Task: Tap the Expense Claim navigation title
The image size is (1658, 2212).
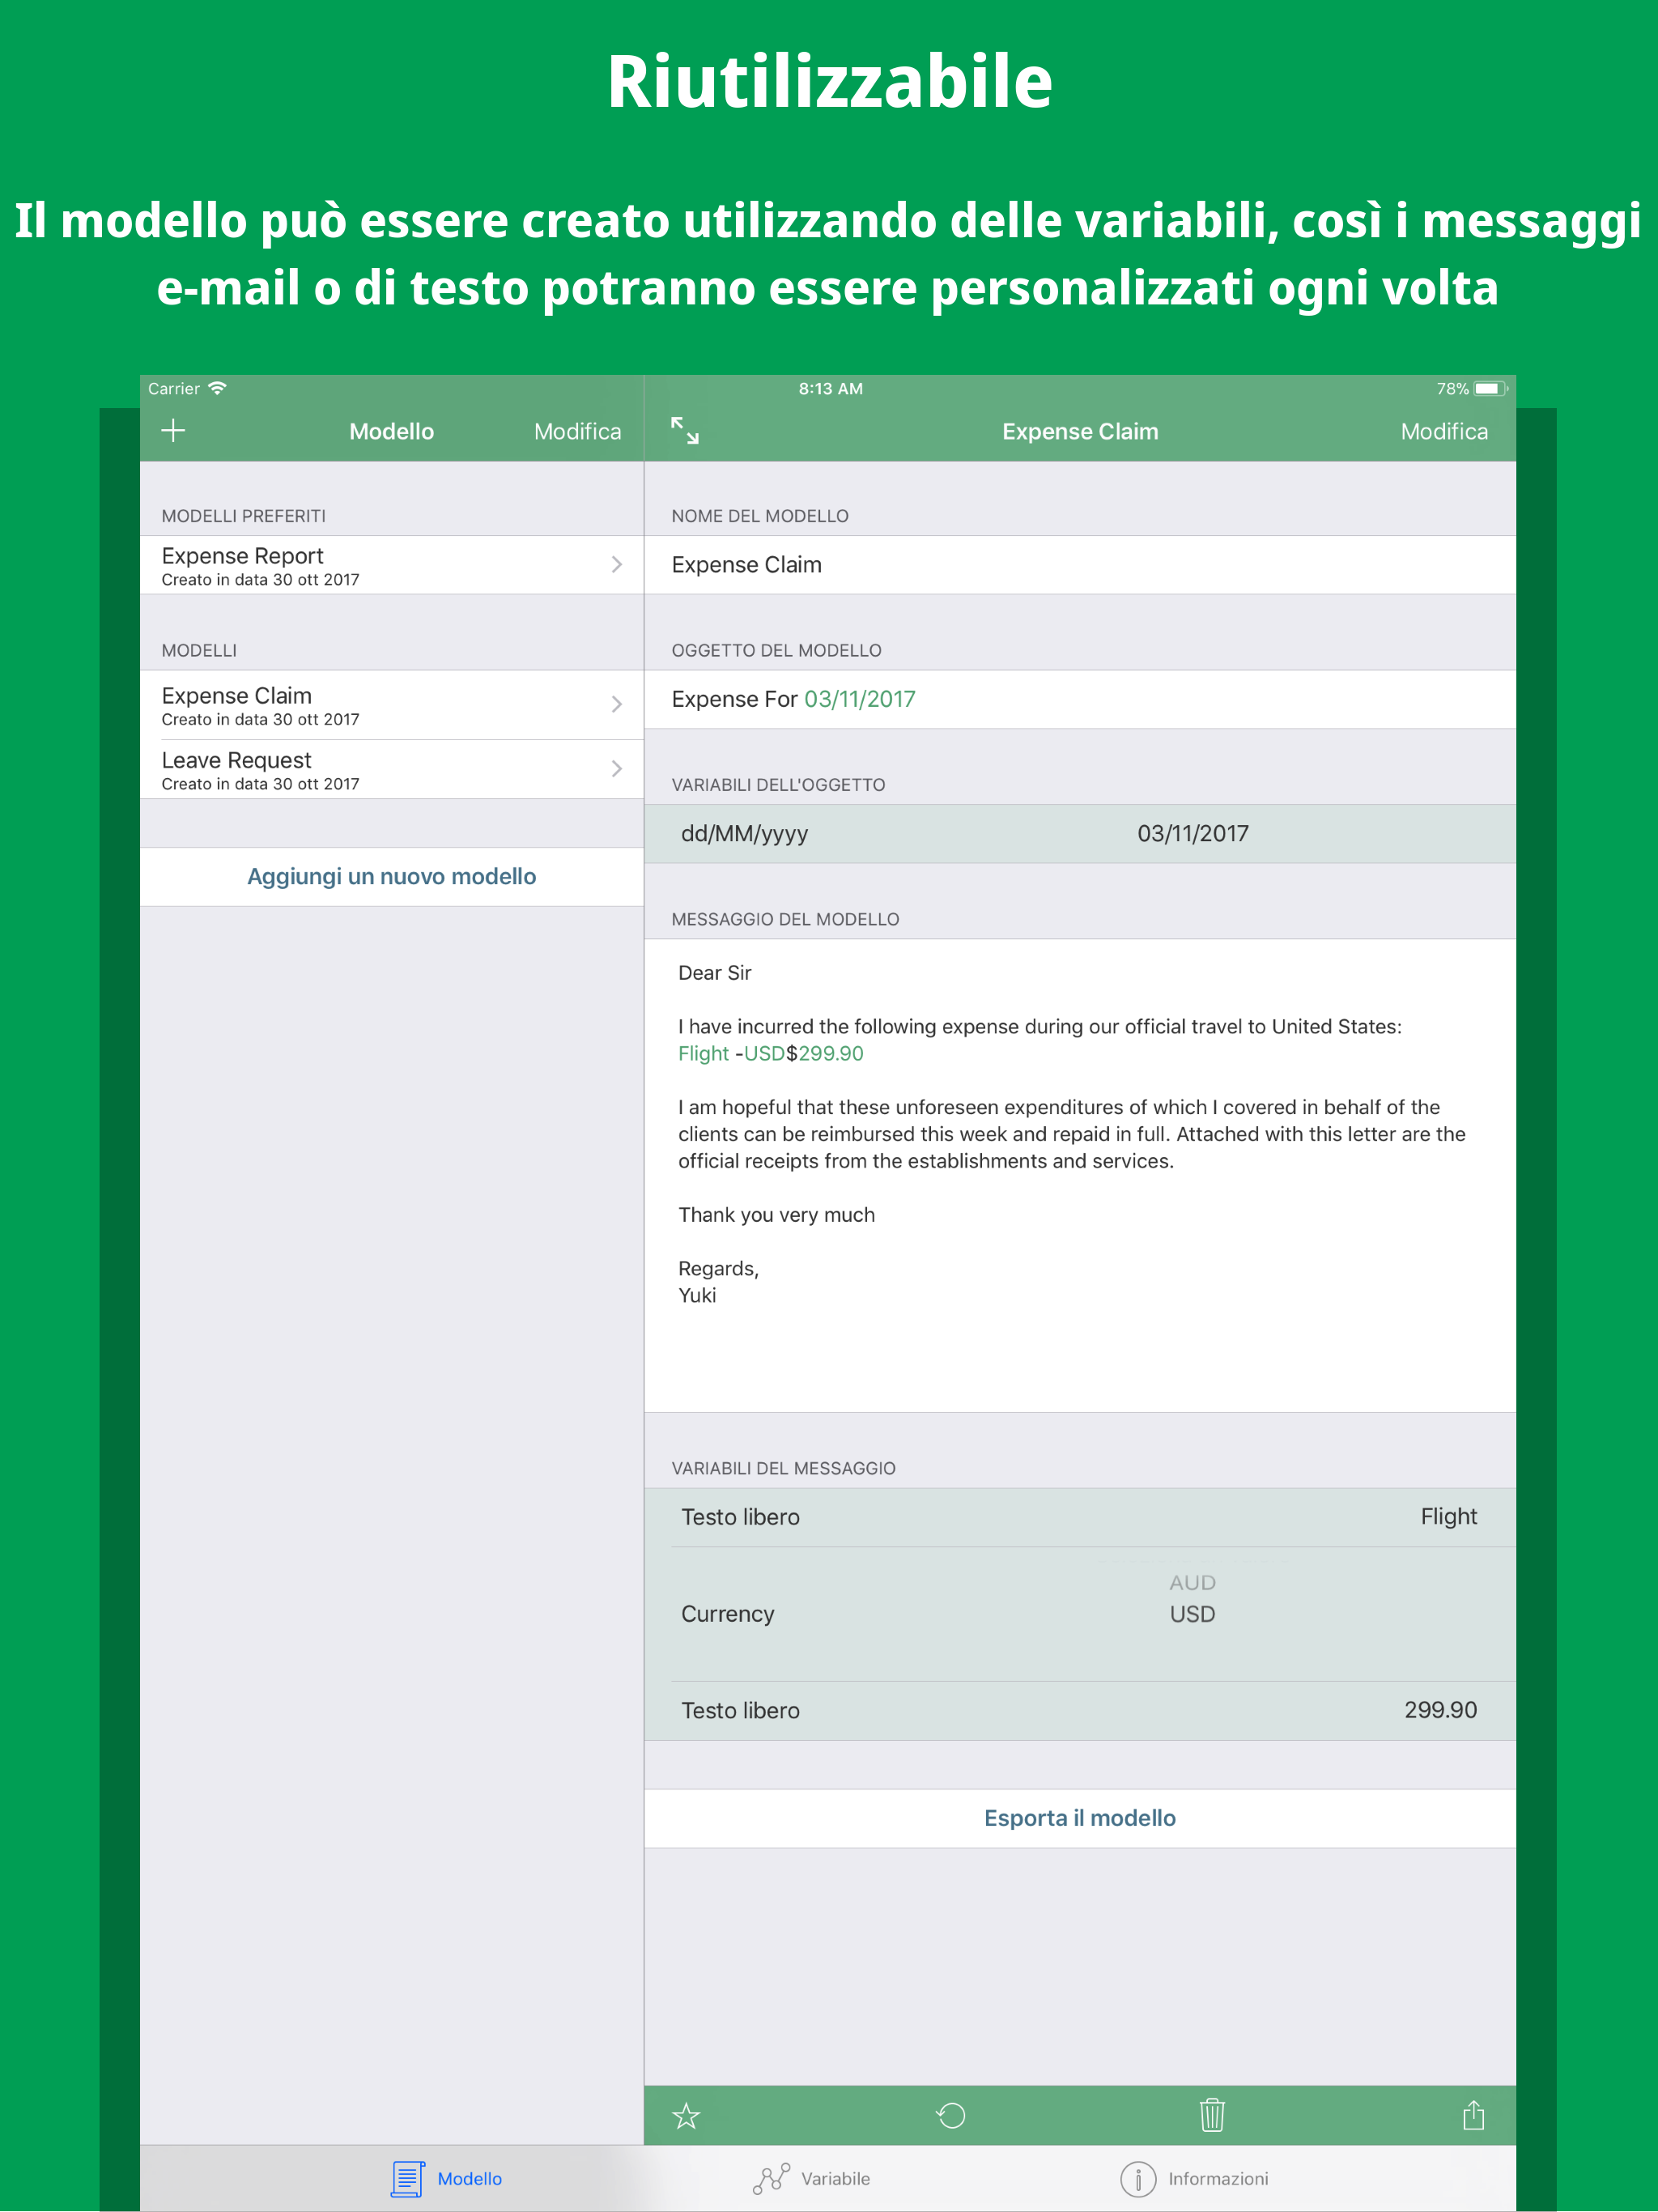Action: [1080, 431]
